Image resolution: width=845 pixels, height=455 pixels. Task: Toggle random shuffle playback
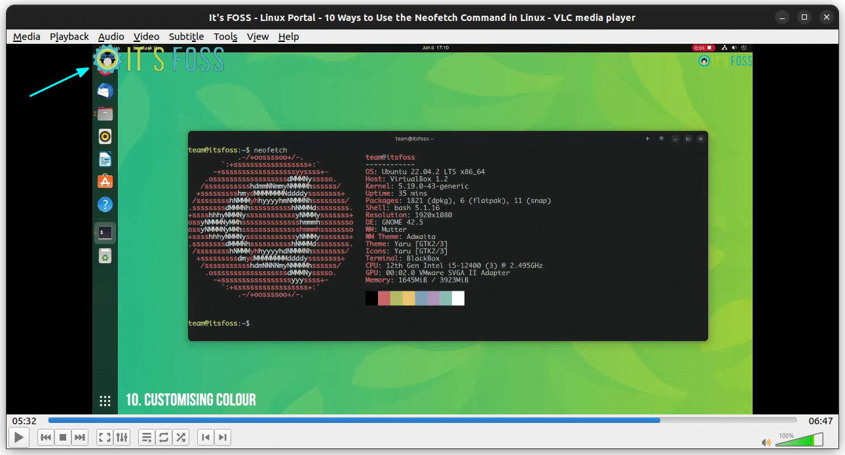tap(181, 437)
